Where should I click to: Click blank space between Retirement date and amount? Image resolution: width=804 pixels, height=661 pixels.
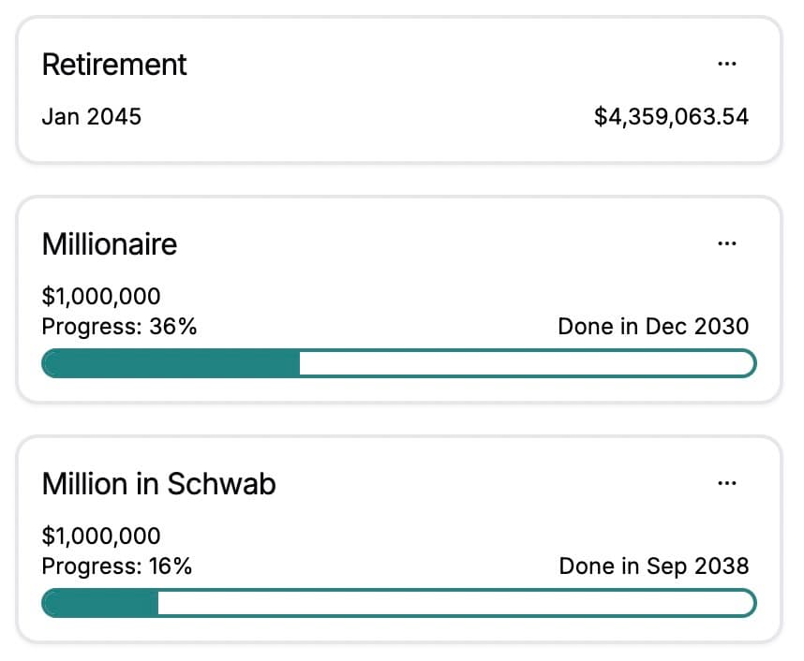[365, 117]
